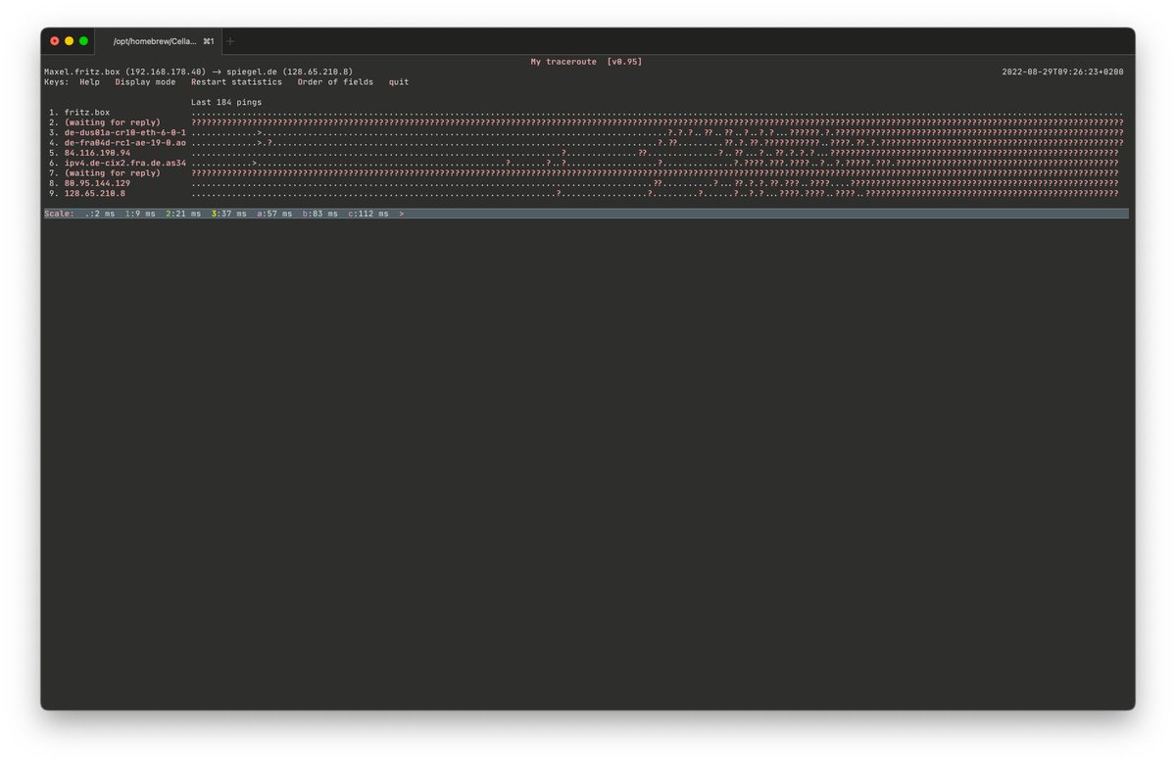Click the quit key label
The image size is (1176, 764).
(399, 82)
